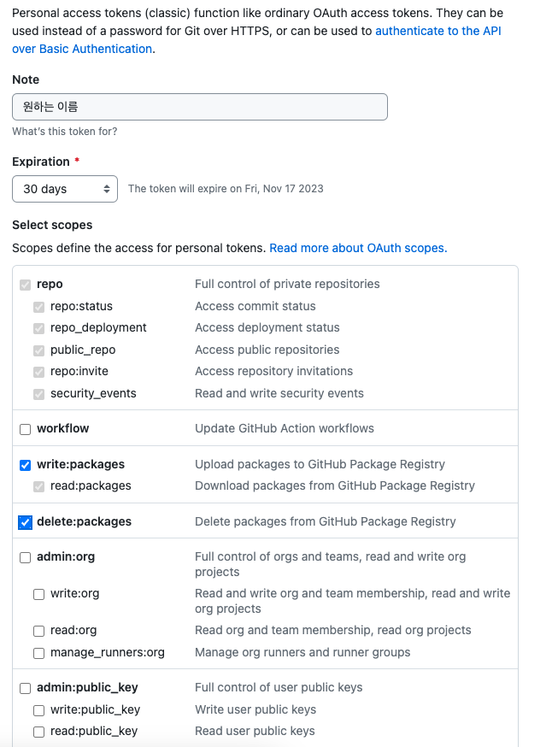Enable the admin:public_key scope
Screen dimensions: 552x747
coord(26,688)
